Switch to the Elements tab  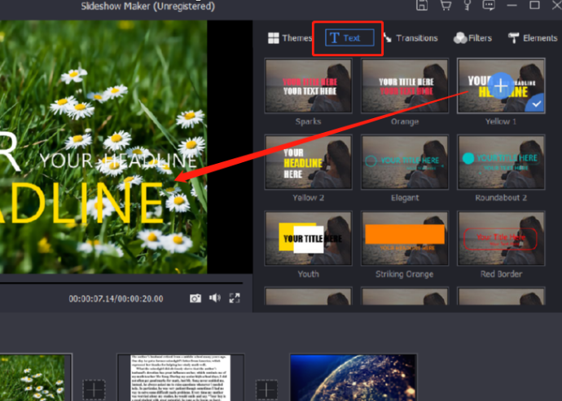coord(533,38)
